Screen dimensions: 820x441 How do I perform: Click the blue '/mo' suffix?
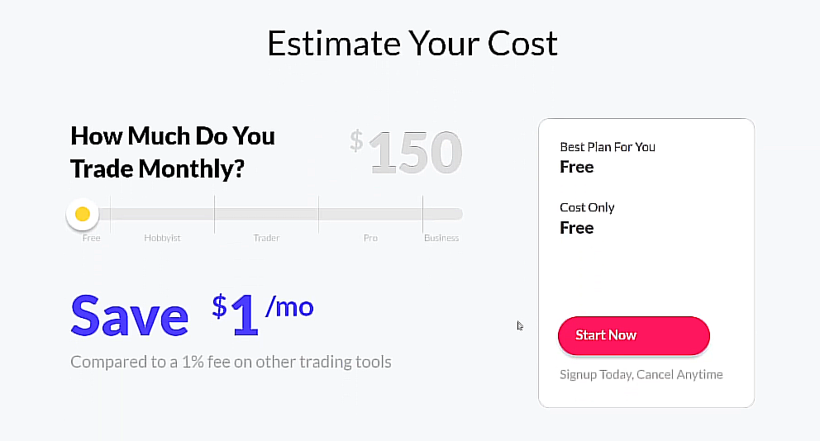tap(289, 307)
